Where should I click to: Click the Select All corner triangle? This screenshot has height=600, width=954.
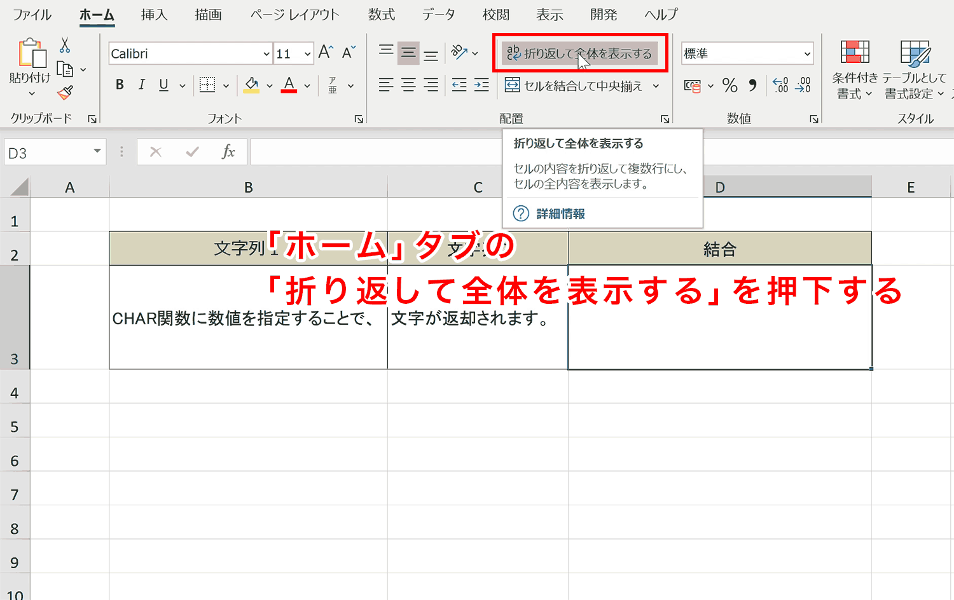point(19,187)
